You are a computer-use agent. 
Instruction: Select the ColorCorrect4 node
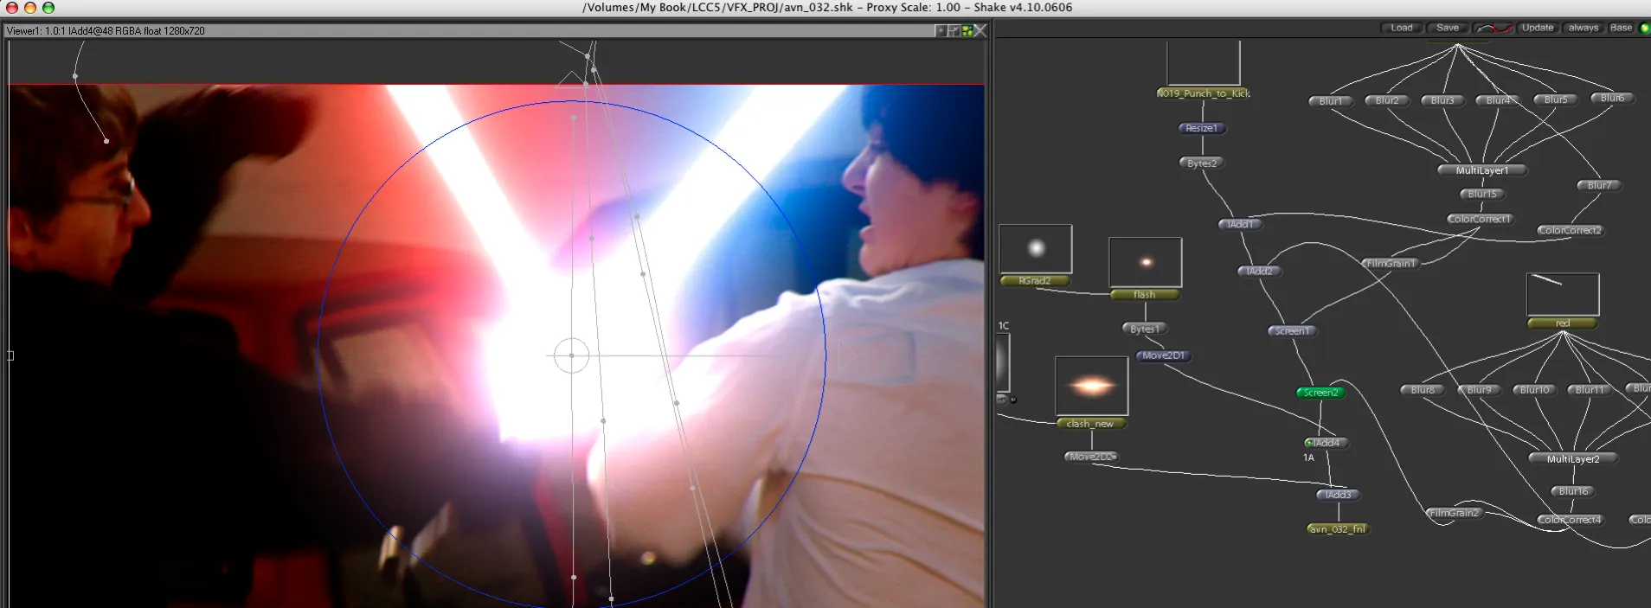[1571, 520]
